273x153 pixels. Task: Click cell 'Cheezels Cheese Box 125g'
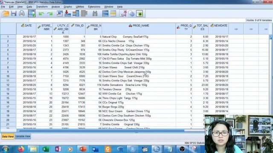(x=139, y=120)
